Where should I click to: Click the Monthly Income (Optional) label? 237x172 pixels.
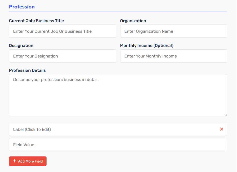(147, 46)
